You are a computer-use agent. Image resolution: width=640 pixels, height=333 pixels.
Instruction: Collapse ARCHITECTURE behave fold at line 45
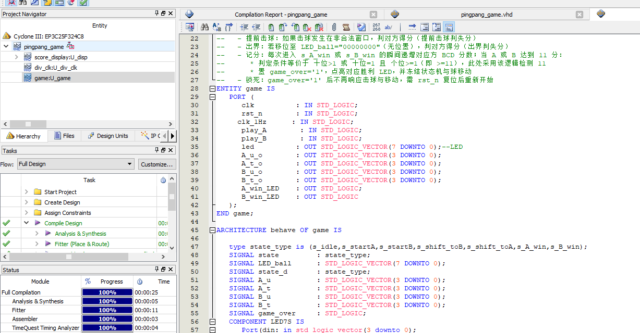[212, 230]
